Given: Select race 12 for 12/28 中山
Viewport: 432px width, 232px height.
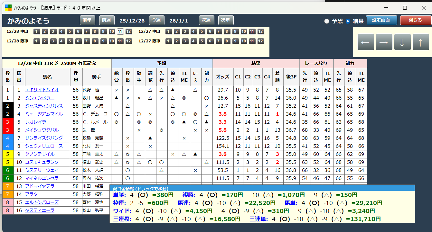Looking at the screenshot, I should pos(129,31).
